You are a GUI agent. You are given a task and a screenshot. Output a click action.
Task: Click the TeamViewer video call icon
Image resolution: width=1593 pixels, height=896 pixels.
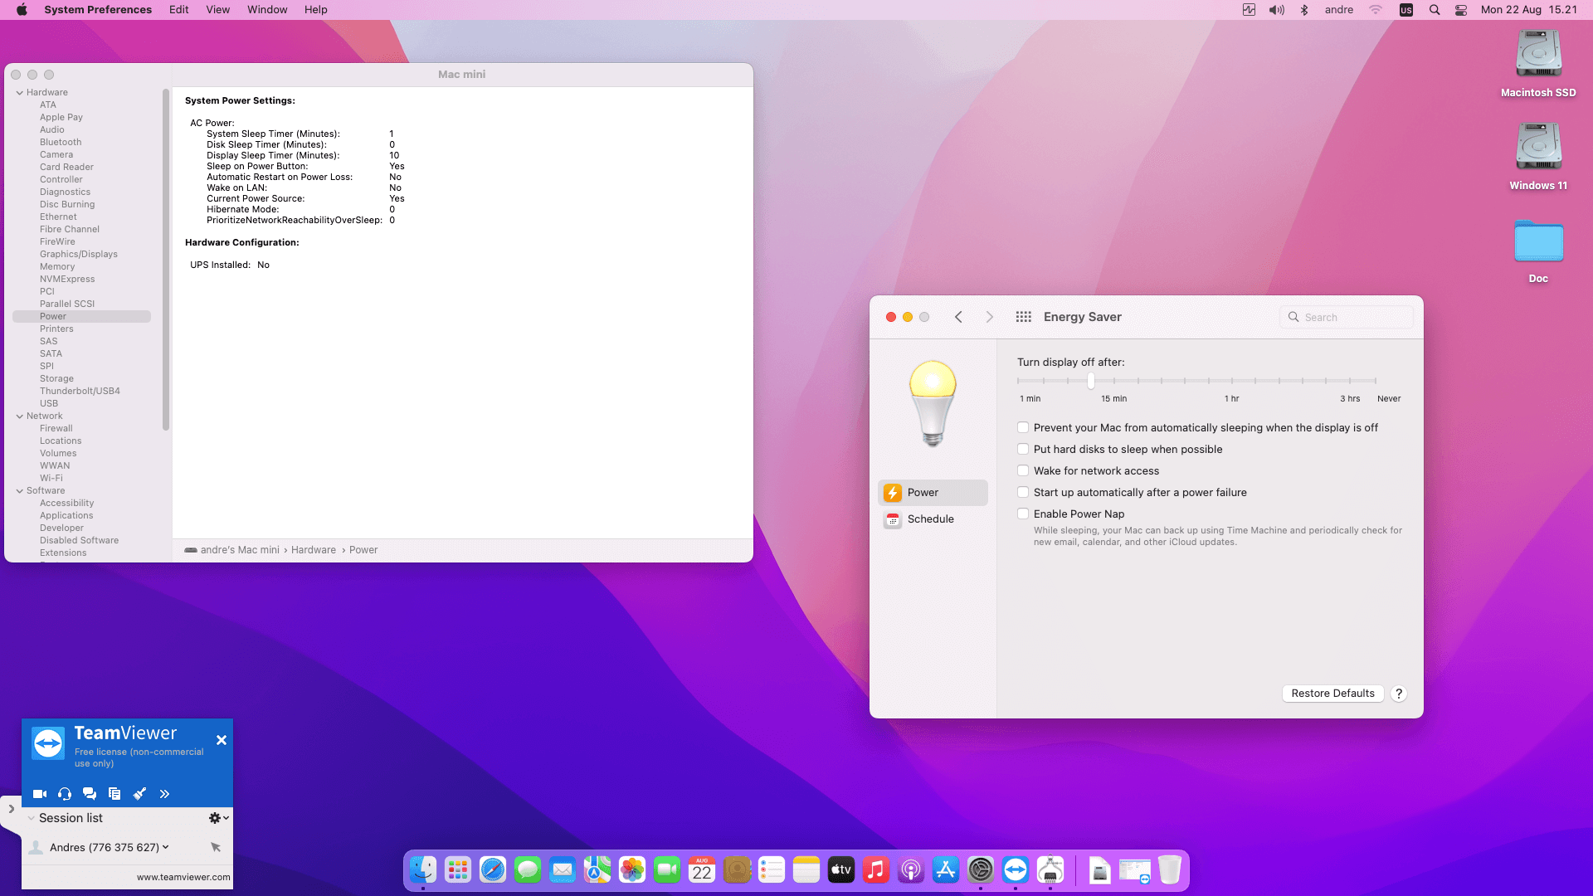pos(39,794)
